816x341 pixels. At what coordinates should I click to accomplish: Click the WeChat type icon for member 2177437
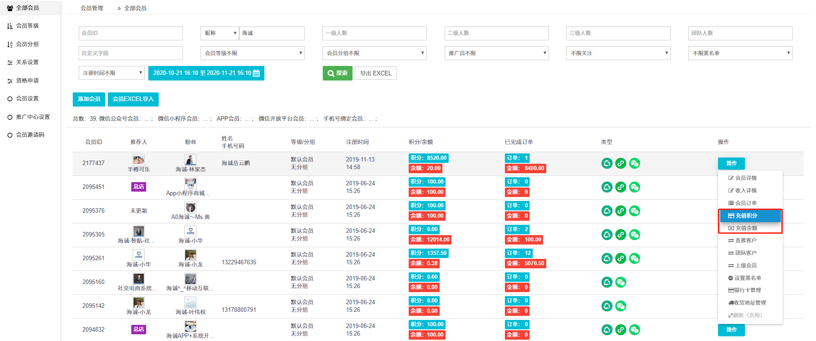coord(634,163)
